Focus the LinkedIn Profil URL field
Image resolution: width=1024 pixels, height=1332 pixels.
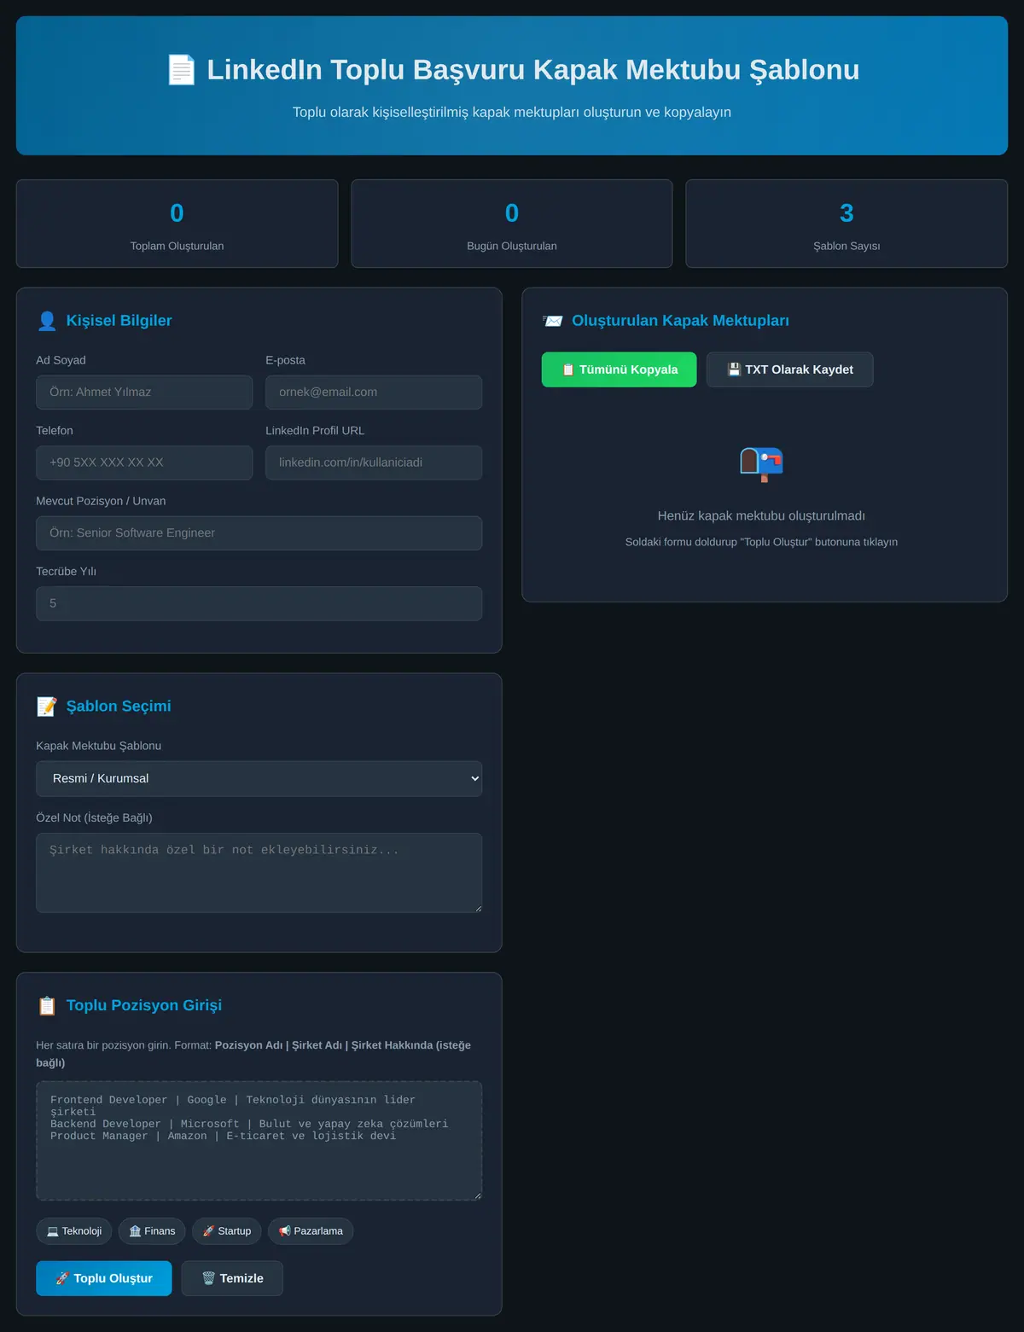point(374,462)
